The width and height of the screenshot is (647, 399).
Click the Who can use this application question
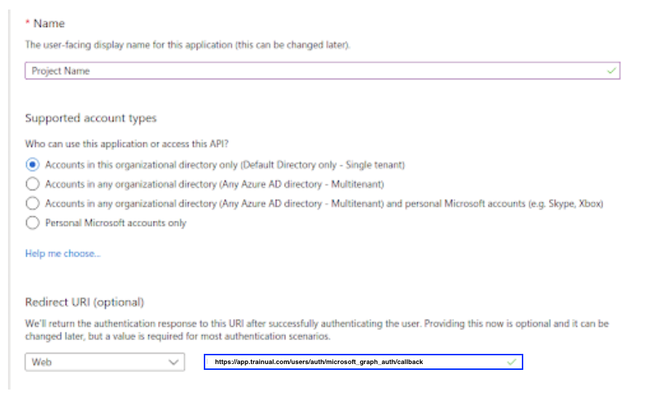point(127,144)
